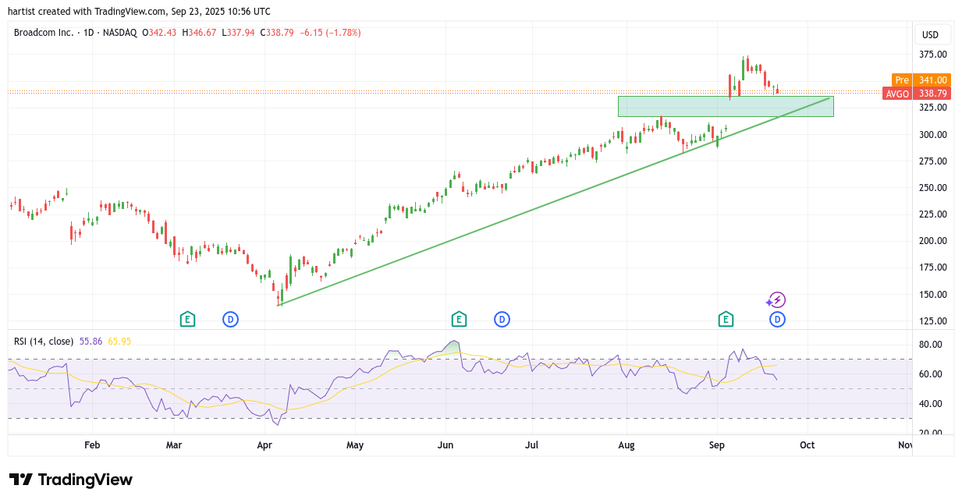Click the 250.00 price axis label
The height and width of the screenshot is (503, 962).
point(933,188)
